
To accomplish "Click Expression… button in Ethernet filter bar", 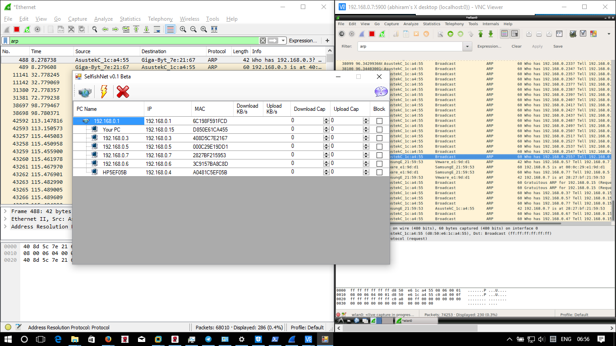I will [303, 41].
